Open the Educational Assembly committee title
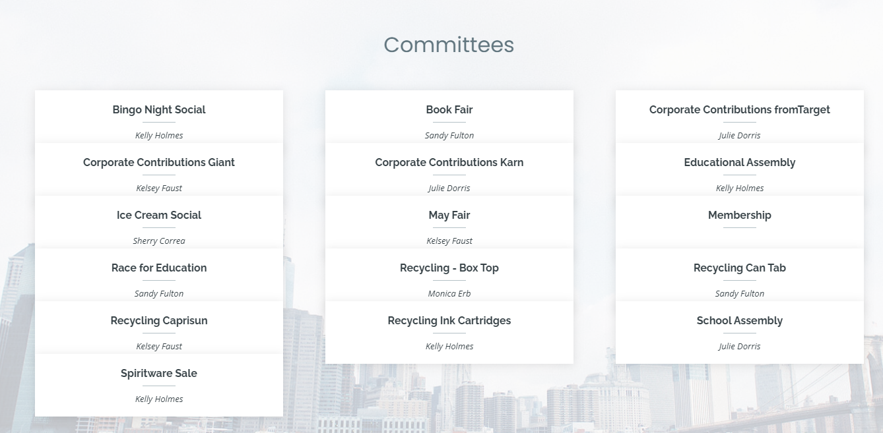The height and width of the screenshot is (433, 883). click(x=740, y=162)
